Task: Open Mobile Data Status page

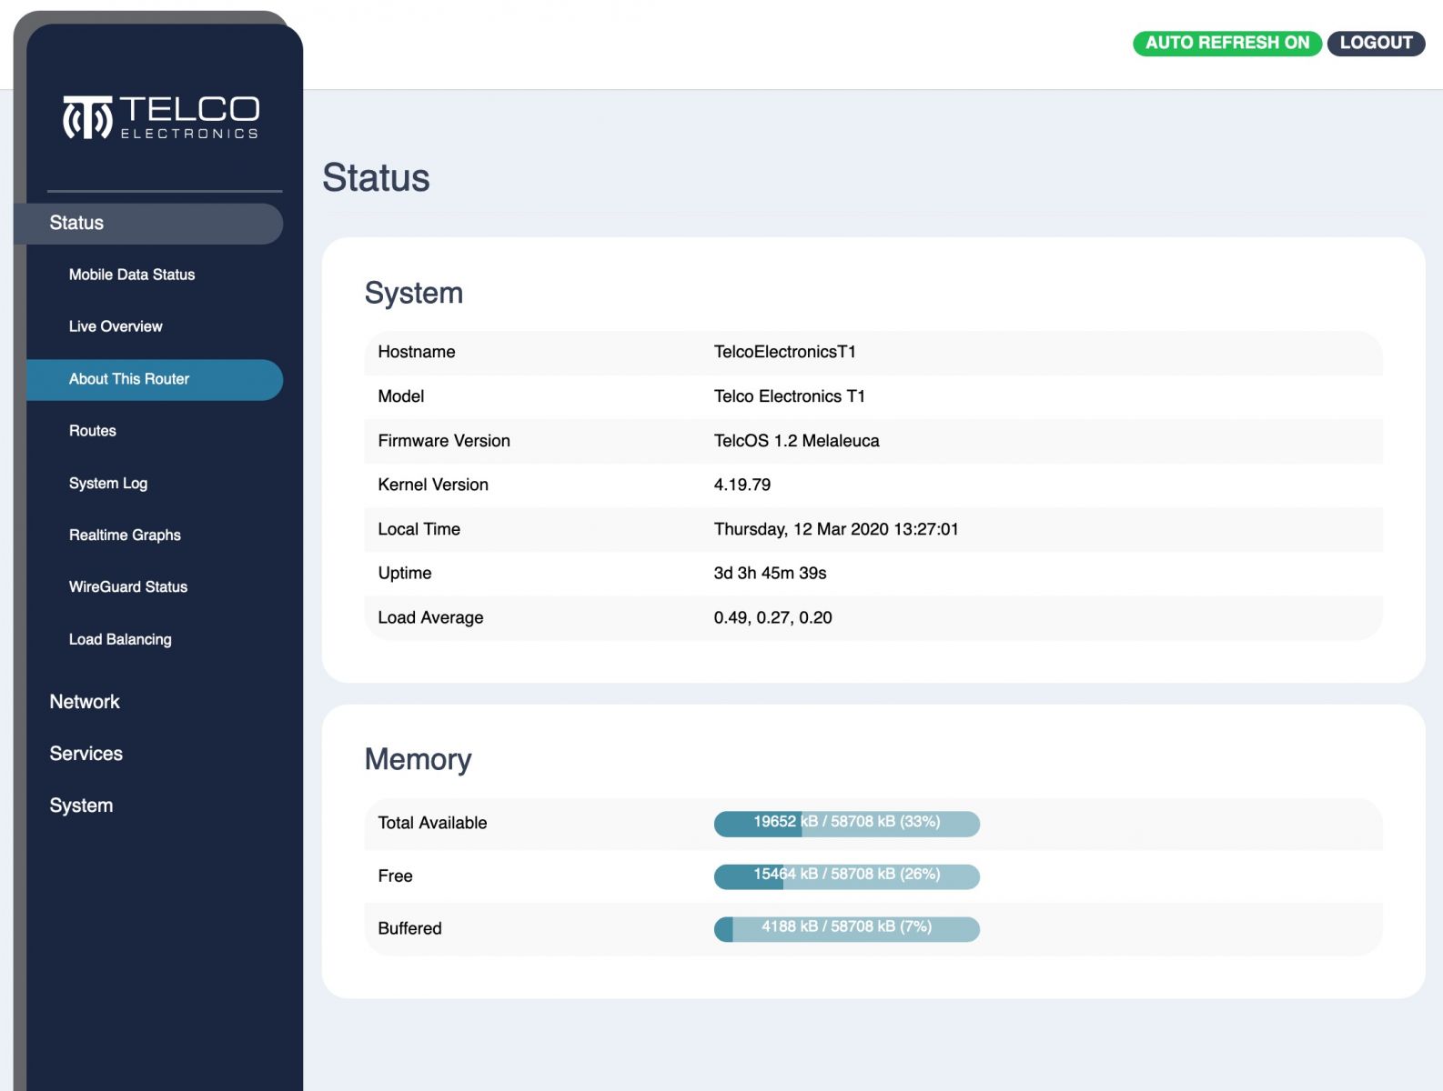Action: coord(132,275)
